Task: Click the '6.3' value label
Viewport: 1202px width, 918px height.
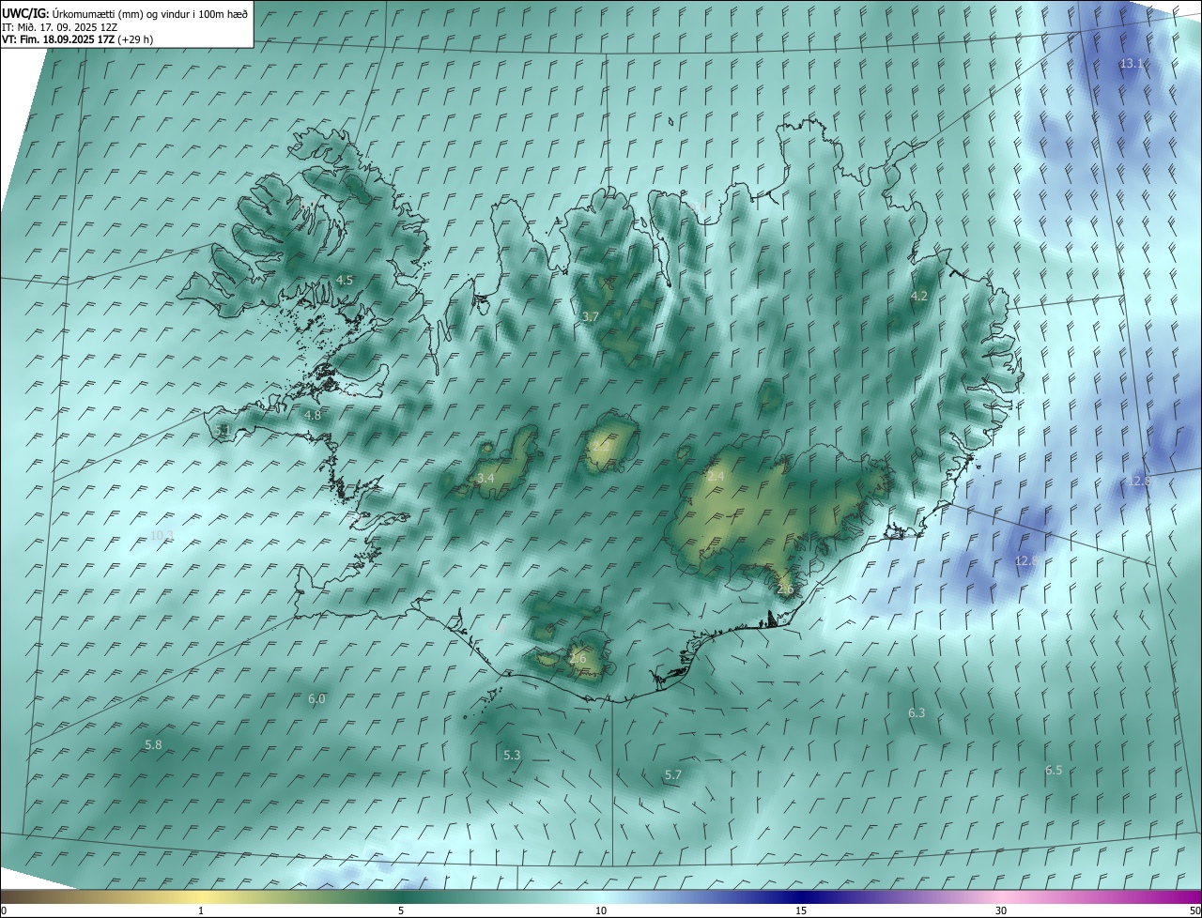Action: [917, 713]
